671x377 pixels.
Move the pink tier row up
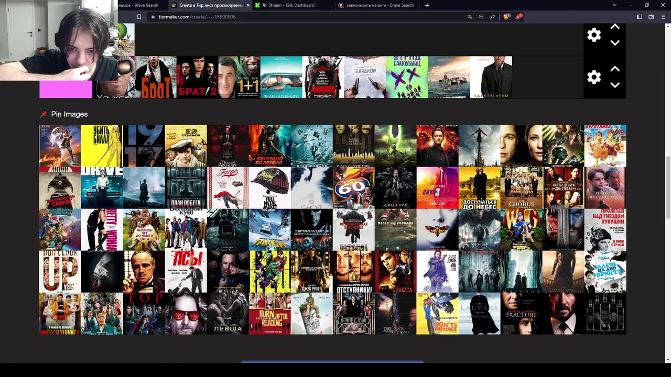click(x=615, y=69)
